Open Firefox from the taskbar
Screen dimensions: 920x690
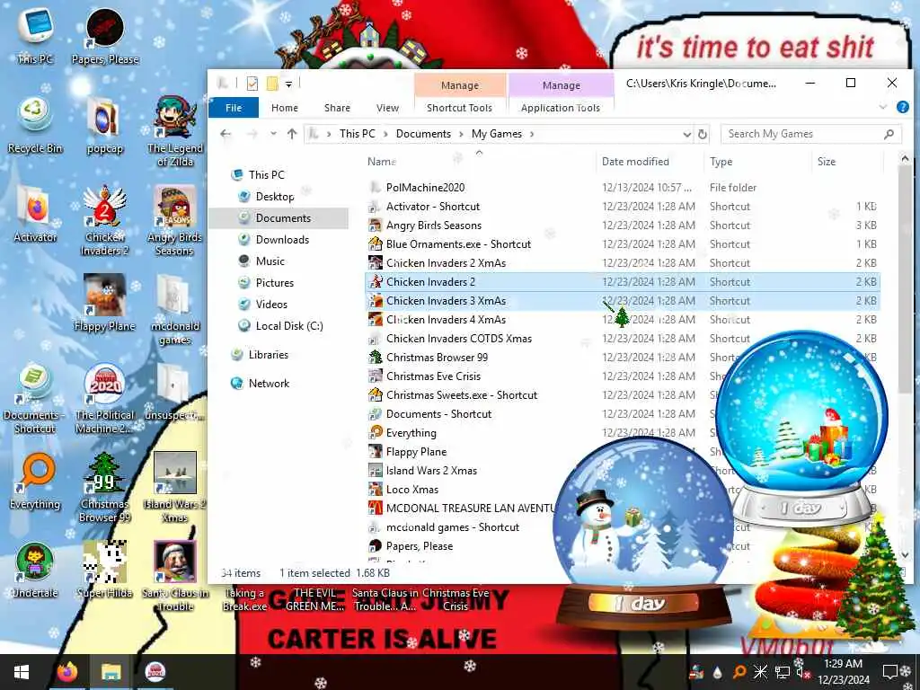click(x=67, y=672)
